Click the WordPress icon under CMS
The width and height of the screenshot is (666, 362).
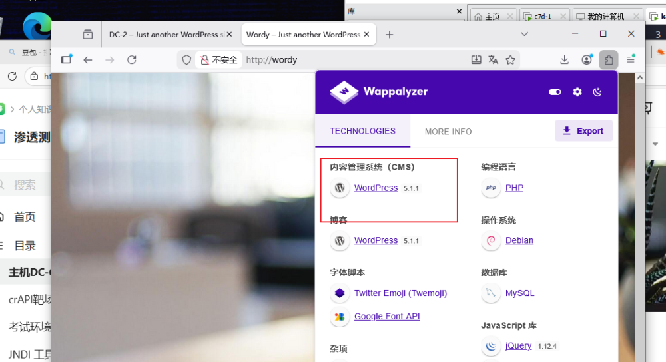pos(340,188)
